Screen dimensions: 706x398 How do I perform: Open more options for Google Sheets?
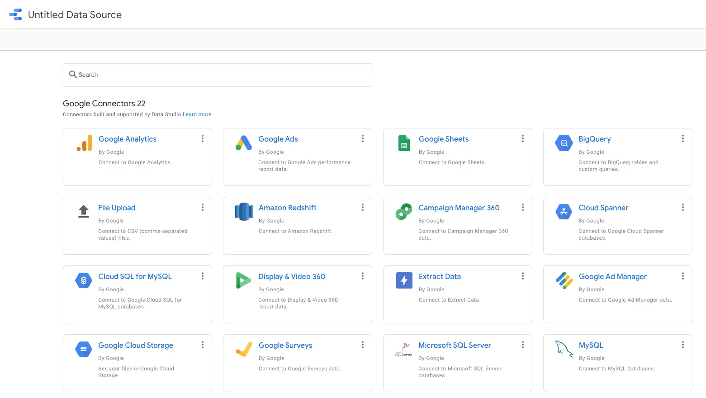coord(523,138)
